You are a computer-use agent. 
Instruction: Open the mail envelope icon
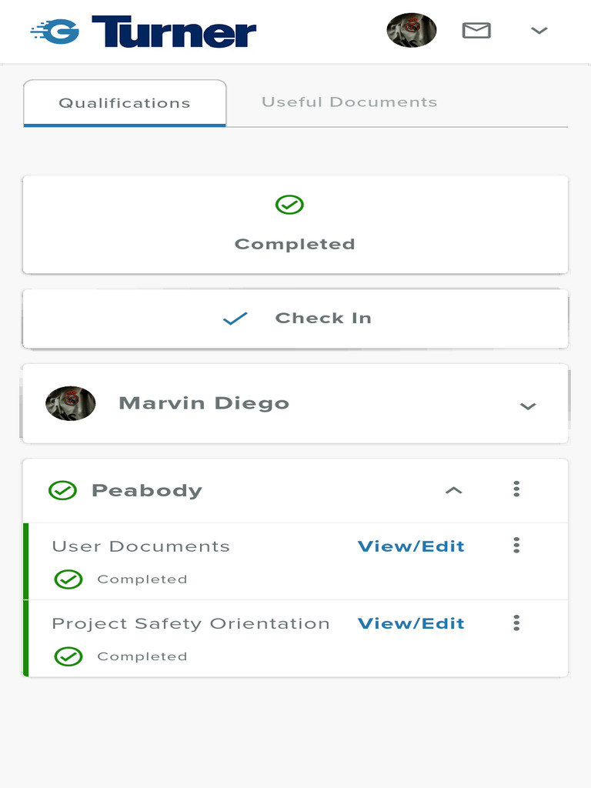pos(476,31)
